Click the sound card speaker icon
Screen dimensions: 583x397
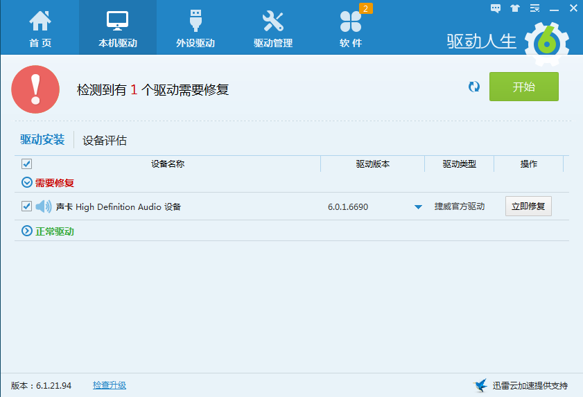pos(44,206)
